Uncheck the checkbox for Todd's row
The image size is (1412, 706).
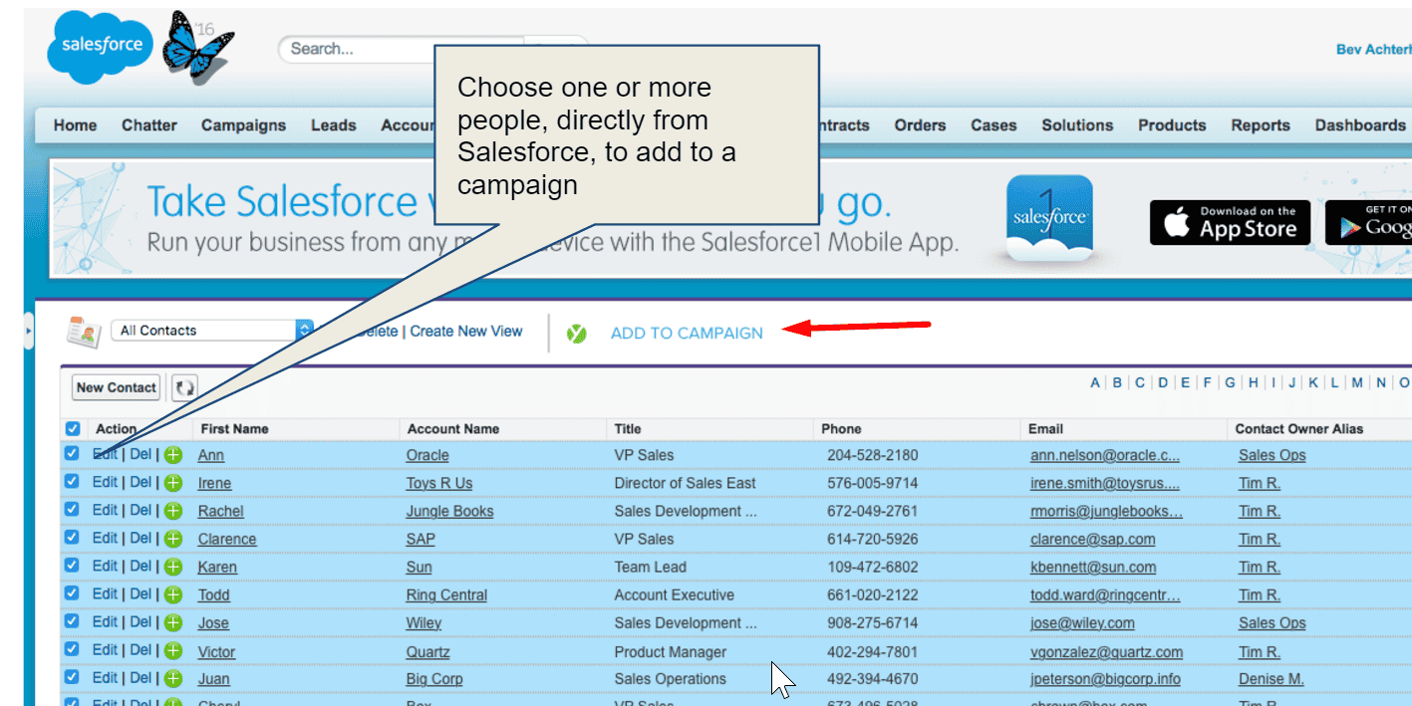(72, 593)
